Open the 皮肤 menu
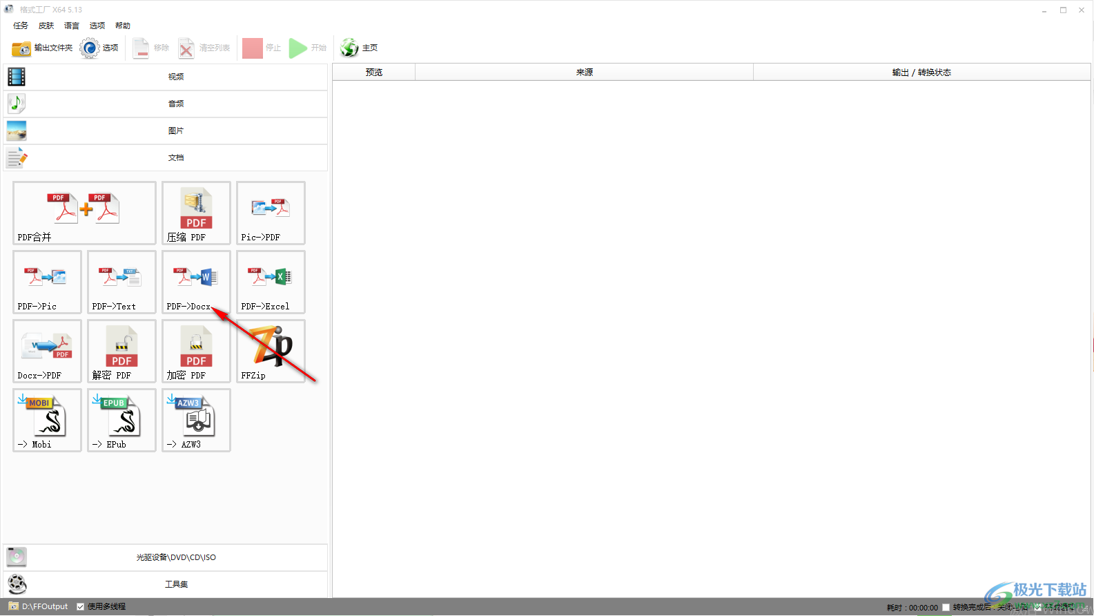This screenshot has height=616, width=1094. click(46, 26)
